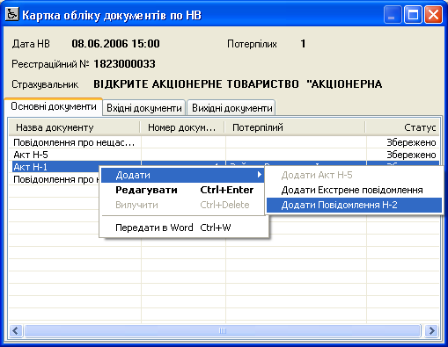Click Збережено status in Акт Н-5 row

pos(411,155)
